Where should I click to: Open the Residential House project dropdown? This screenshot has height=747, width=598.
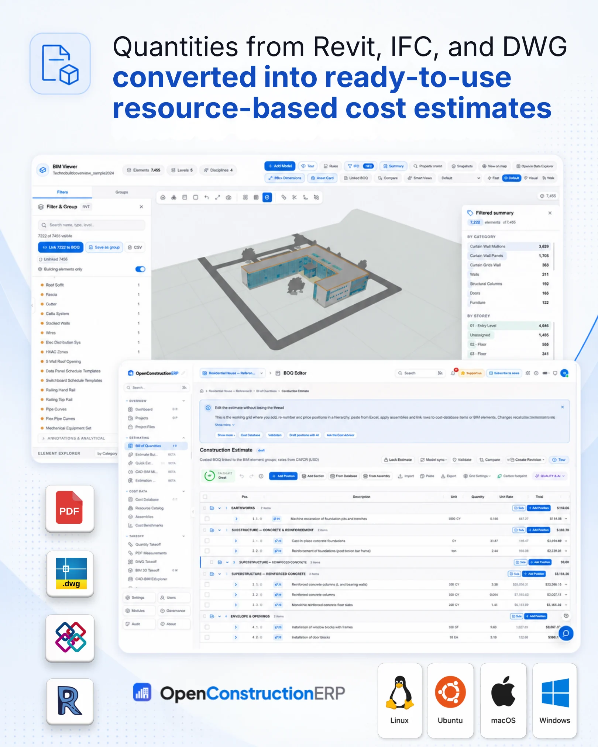233,373
